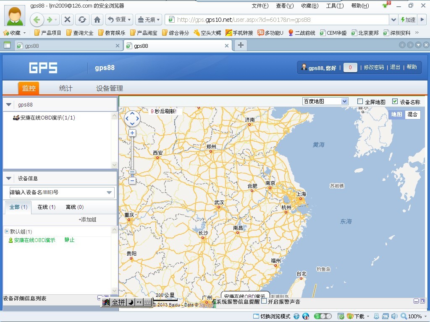Open a new tab with the plus button

pyautogui.click(x=241, y=45)
